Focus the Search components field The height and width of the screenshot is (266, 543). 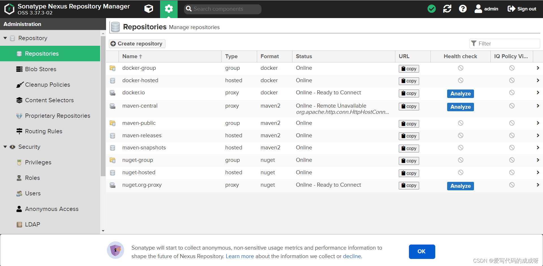(223, 9)
